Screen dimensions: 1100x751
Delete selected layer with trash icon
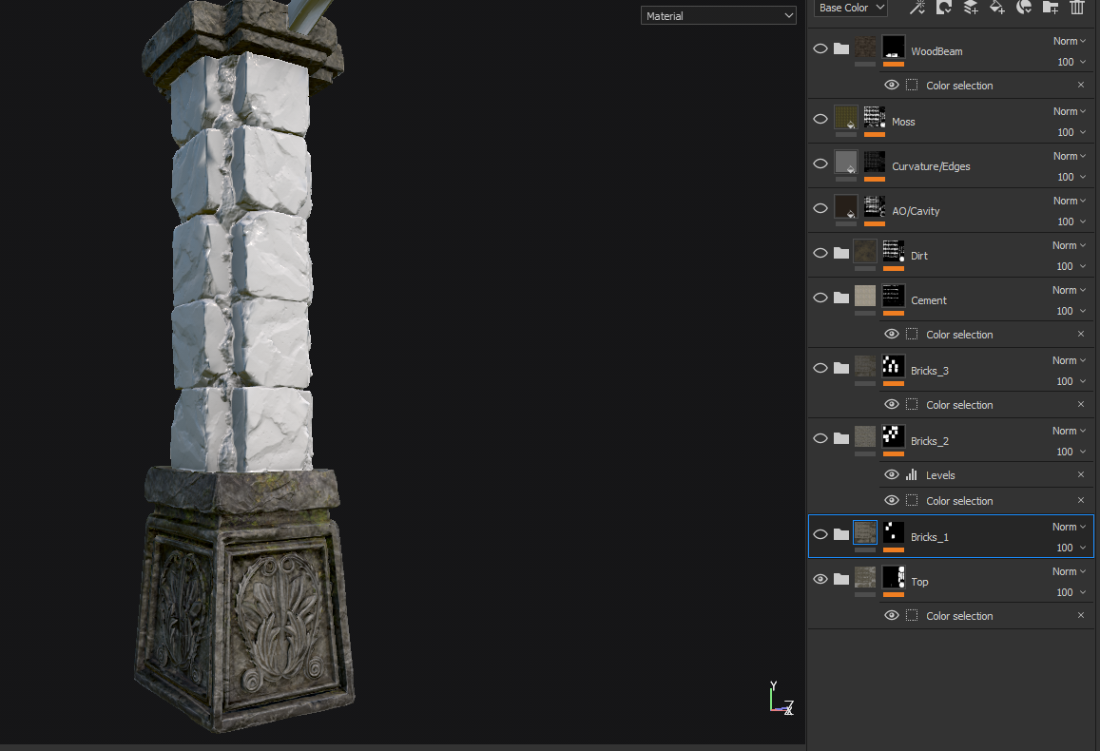pos(1077,8)
